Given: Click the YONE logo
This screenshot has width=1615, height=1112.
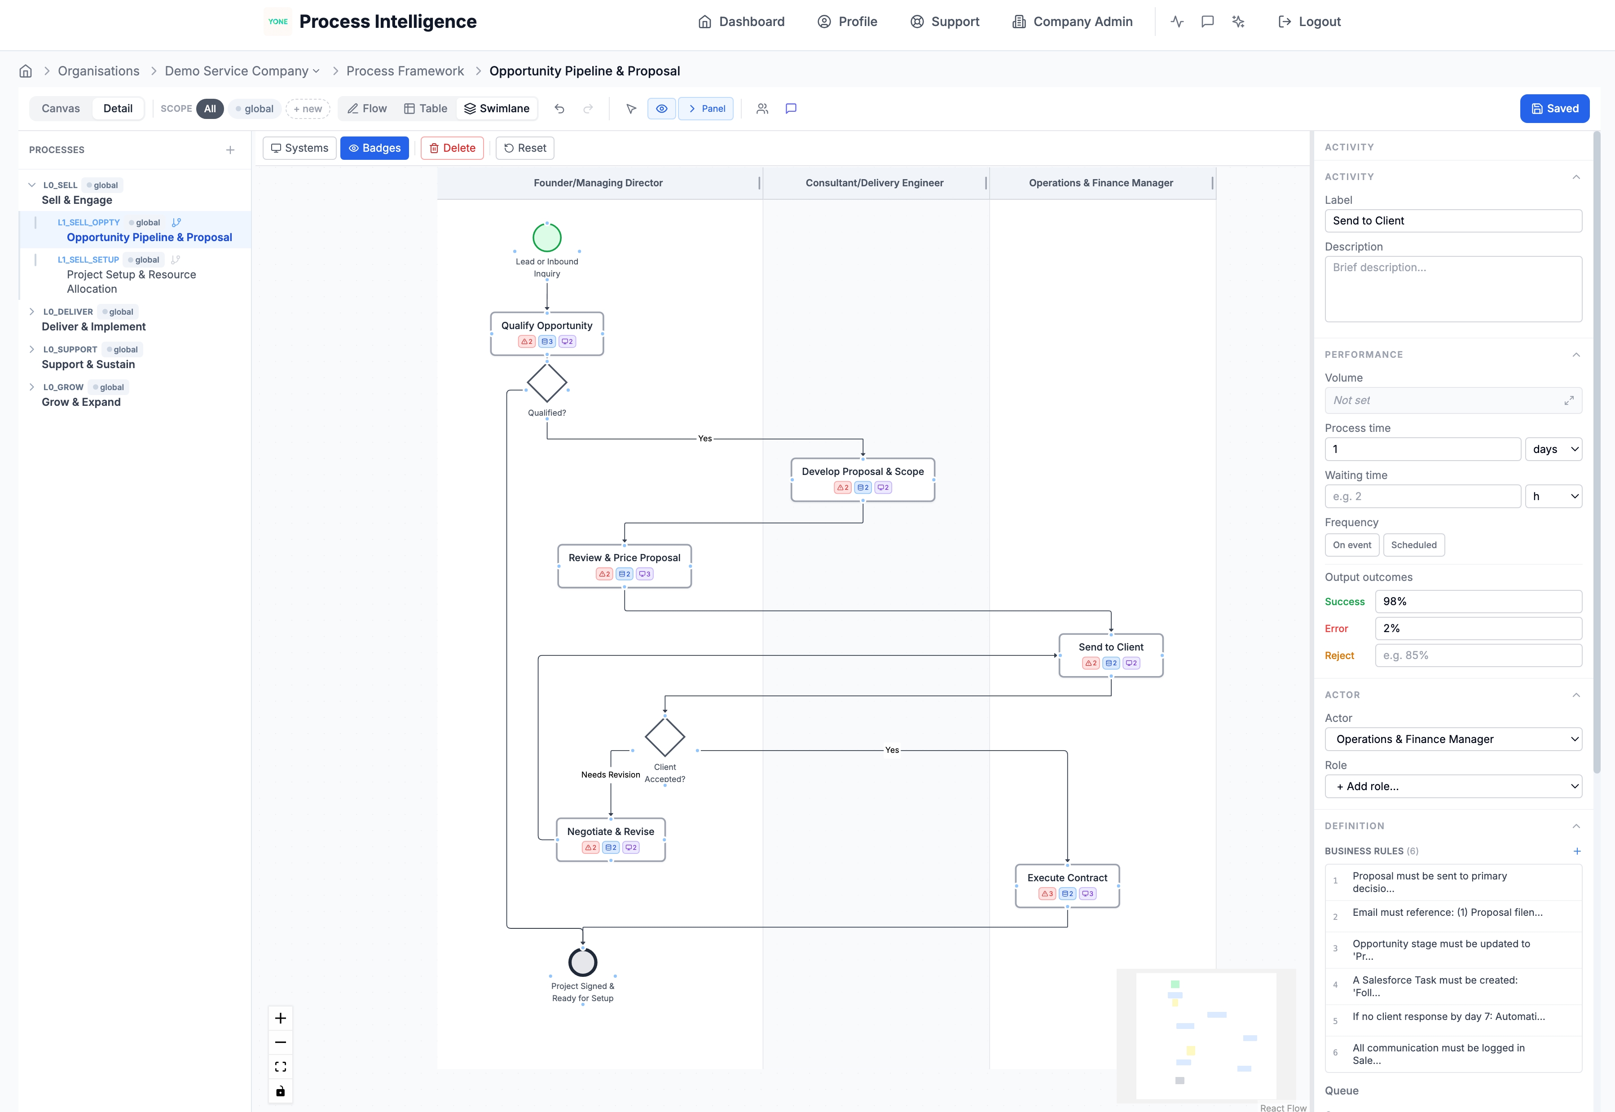Looking at the screenshot, I should pyautogui.click(x=278, y=22).
